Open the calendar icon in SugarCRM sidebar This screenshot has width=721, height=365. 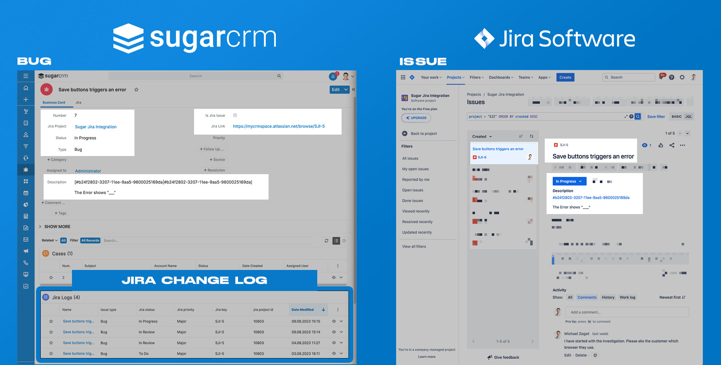click(26, 193)
